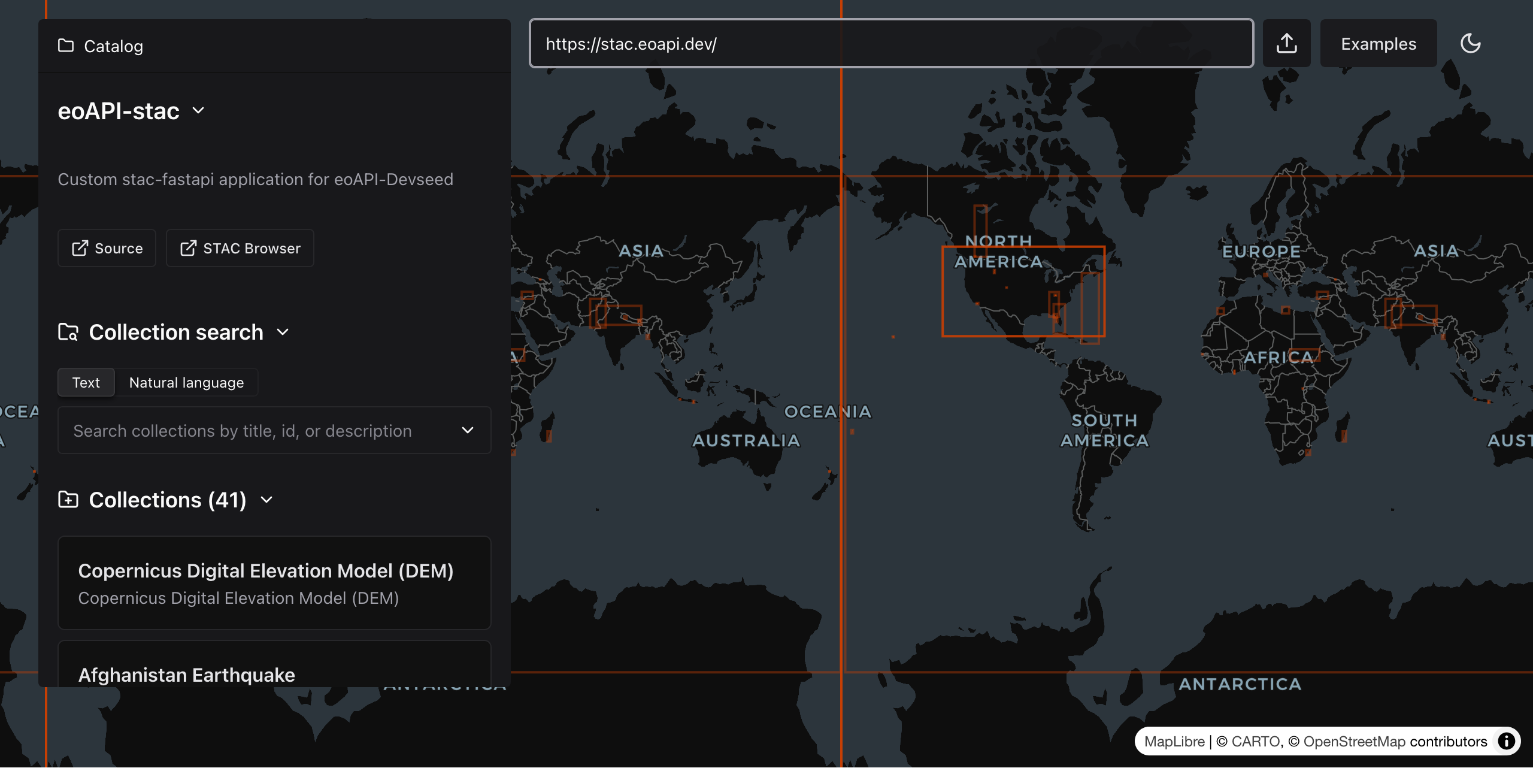
Task: Click the STAC URL input field
Action: point(891,44)
